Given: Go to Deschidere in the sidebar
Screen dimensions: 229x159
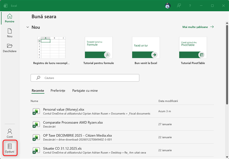Looking at the screenshot, I should pyautogui.click(x=10, y=48).
